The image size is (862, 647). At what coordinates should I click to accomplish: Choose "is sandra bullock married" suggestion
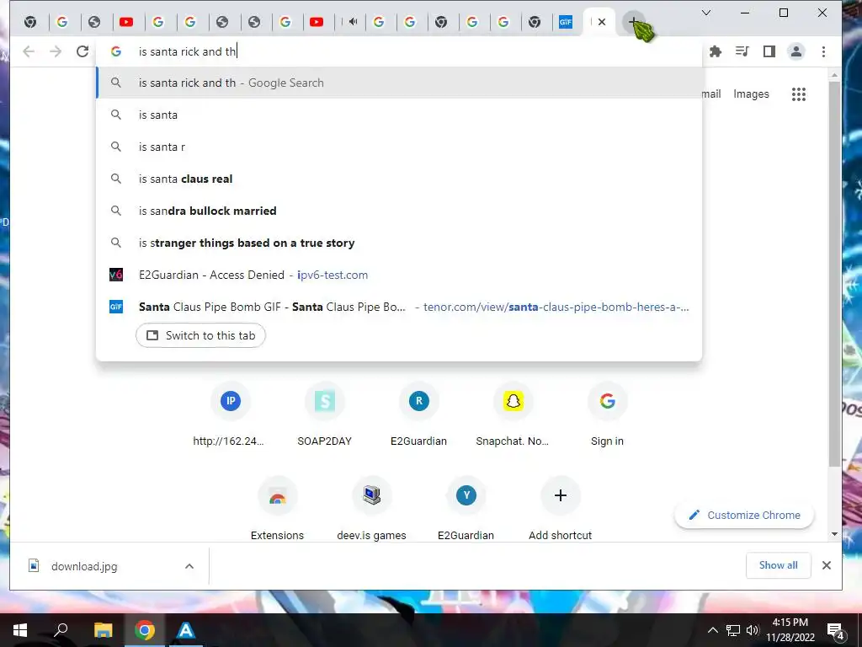tap(399, 211)
